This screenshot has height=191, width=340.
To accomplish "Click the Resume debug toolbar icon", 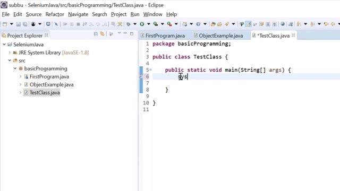I will coord(65,24).
